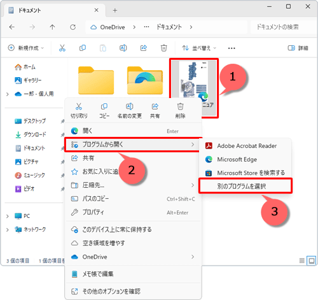Image resolution: width=318 pixels, height=300 pixels.
Task: Choose このデバイス上に常に保持する
Action: click(x=133, y=229)
